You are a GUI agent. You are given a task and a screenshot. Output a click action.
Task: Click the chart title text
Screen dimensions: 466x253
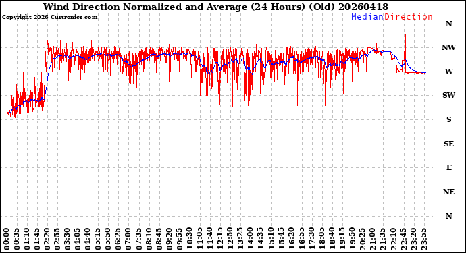coord(215,7)
